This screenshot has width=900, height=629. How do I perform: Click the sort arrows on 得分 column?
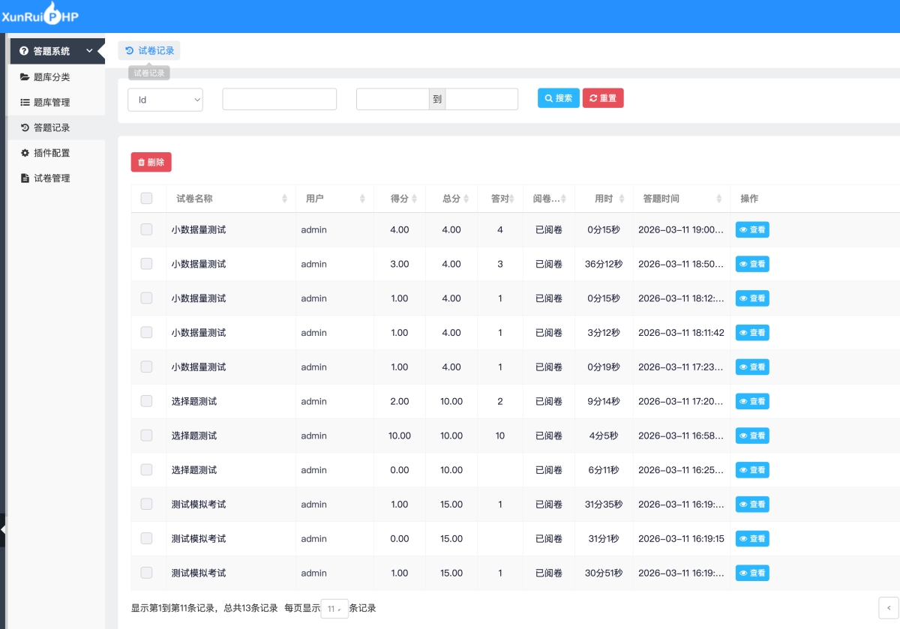click(415, 199)
